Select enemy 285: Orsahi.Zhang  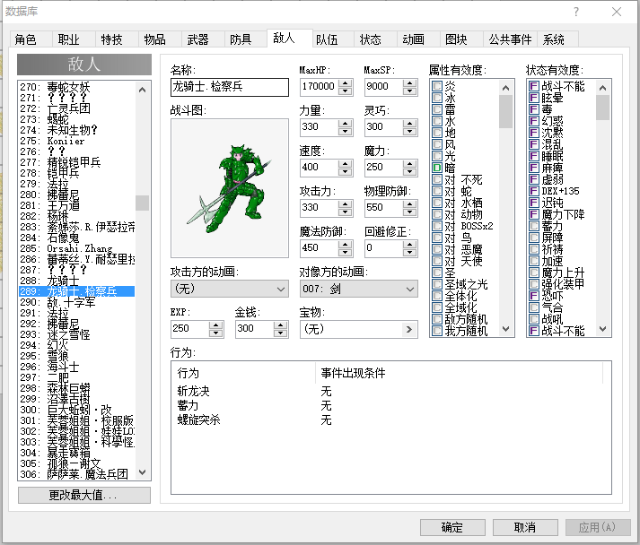tap(76, 248)
